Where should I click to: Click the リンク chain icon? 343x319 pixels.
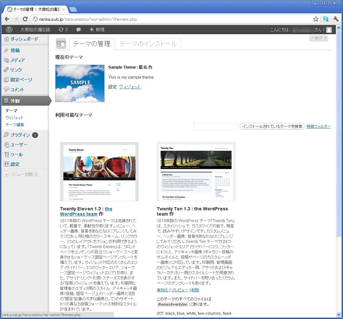(6, 70)
